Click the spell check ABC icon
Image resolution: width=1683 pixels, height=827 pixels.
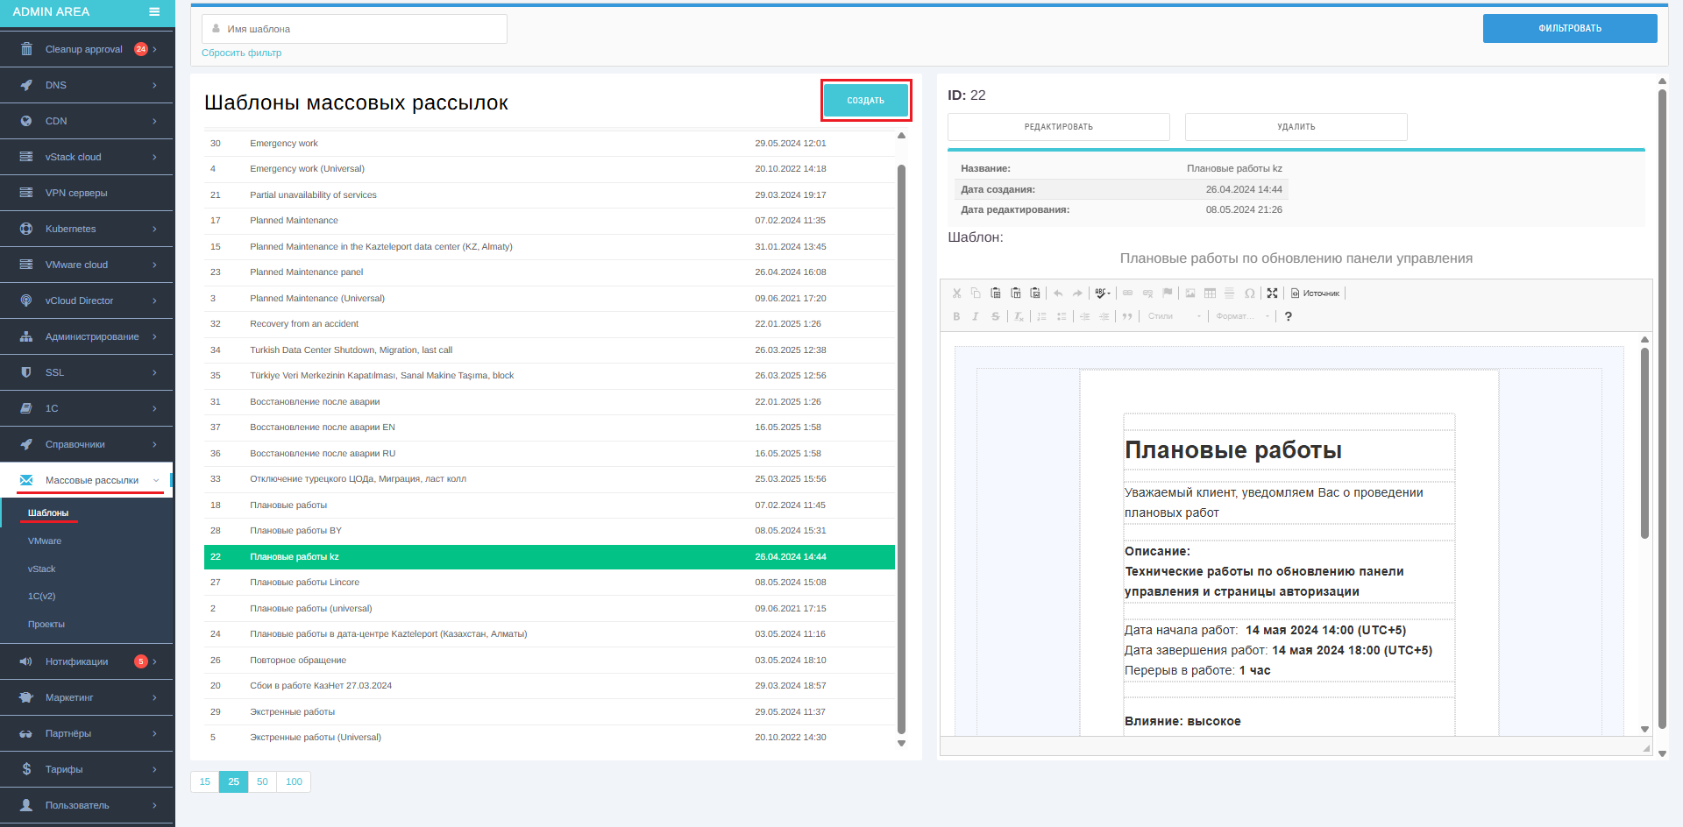click(x=1103, y=293)
